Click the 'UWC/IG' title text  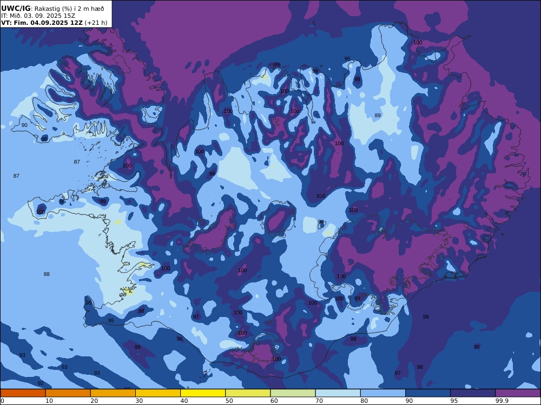click(16, 9)
